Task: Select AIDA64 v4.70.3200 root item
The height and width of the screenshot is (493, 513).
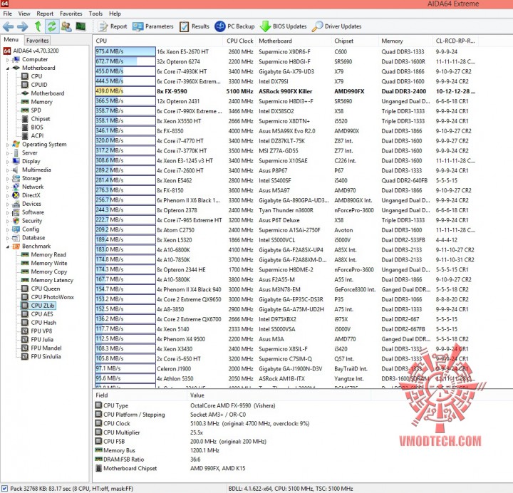Action: point(31,51)
